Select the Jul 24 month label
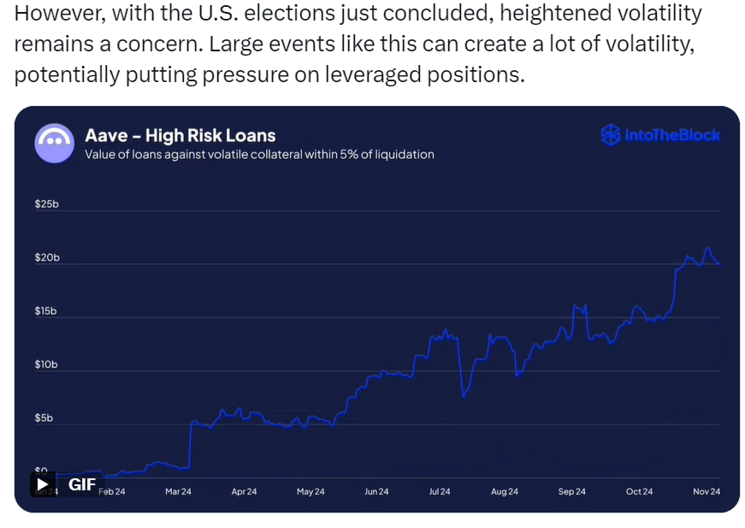This screenshot has height=528, width=745. (440, 491)
